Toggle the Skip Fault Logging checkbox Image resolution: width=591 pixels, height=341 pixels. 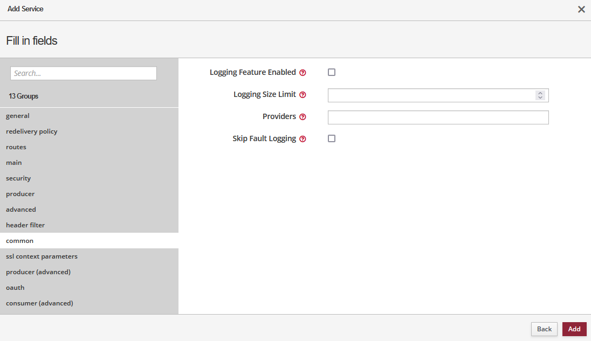tap(332, 138)
